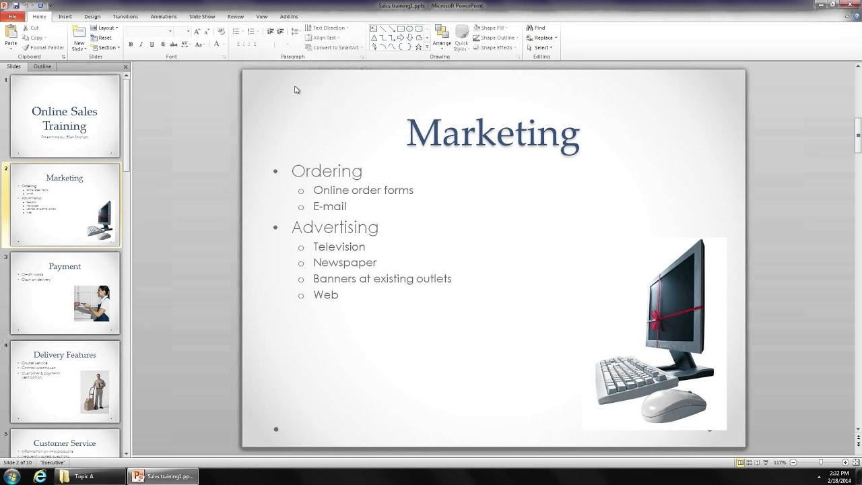
Task: Increase the list indent level
Action: pos(280,32)
